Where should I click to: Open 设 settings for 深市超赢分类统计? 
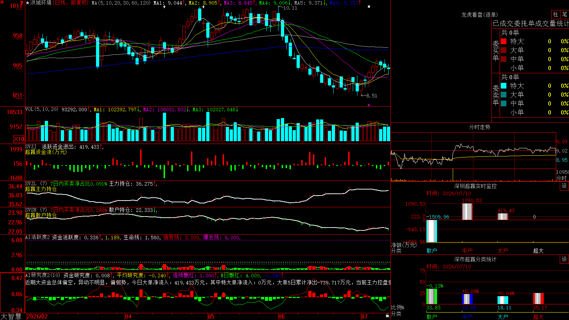564,259
